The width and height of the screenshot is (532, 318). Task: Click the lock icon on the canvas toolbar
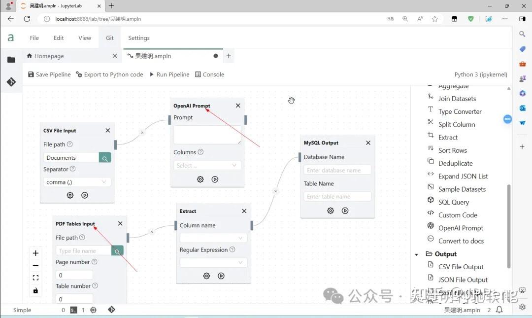point(35,290)
